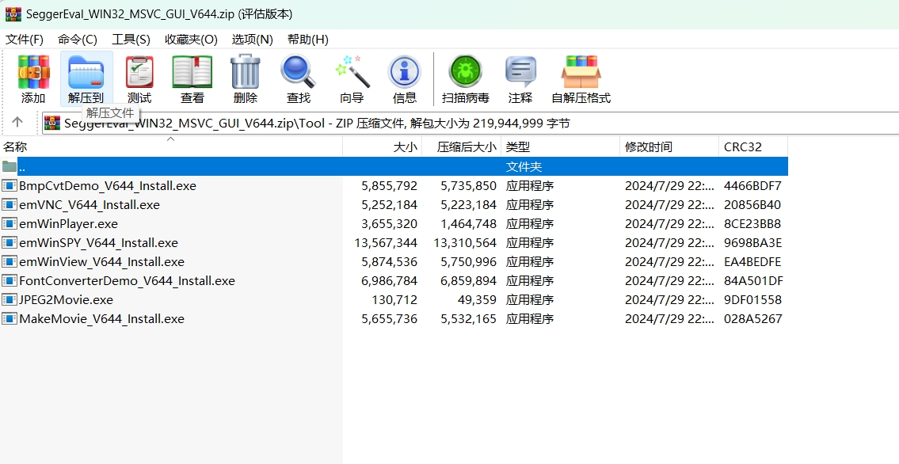Sort files by the 修改时间 column header
899x464 pixels.
(x=669, y=146)
